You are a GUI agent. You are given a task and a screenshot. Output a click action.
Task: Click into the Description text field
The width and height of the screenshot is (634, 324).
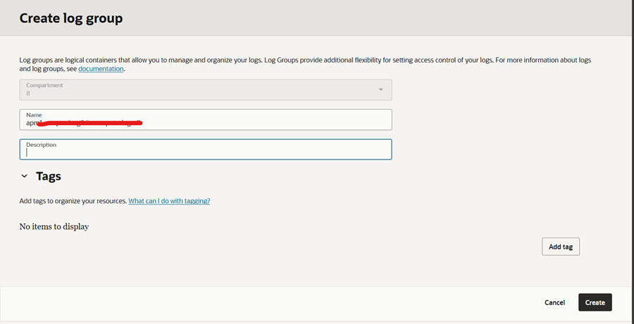[205, 152]
